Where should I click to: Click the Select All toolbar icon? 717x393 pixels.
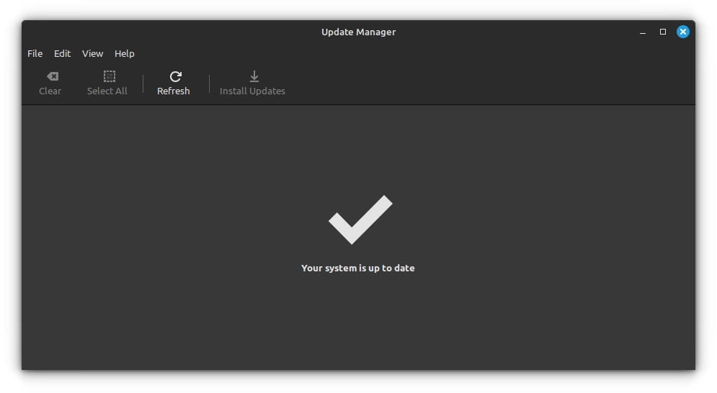pyautogui.click(x=110, y=76)
